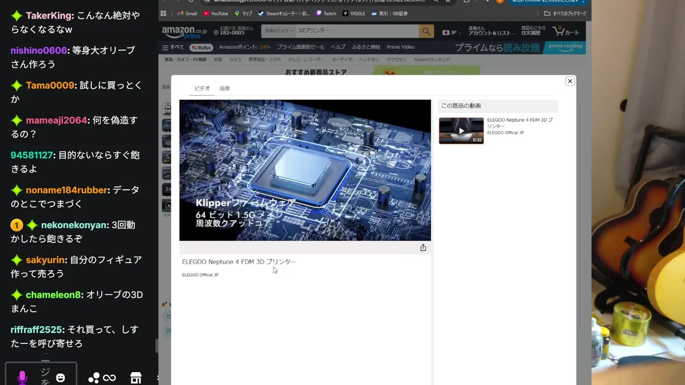Open 携帯電話・スマホ subcategory
Viewport: 685px width, 385px height.
(x=264, y=59)
